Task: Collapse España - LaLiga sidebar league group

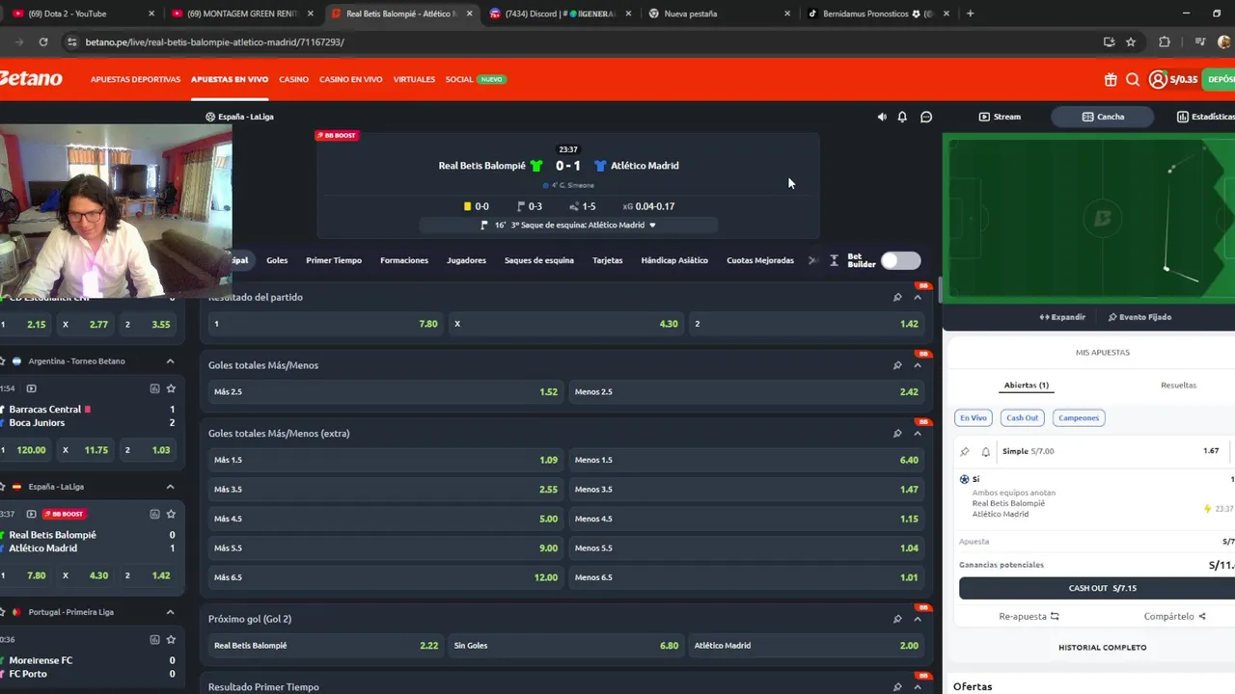Action: coord(170,487)
